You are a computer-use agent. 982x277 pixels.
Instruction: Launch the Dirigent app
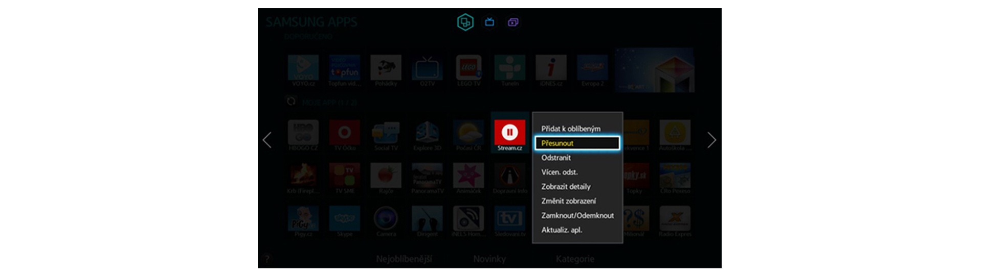click(427, 221)
